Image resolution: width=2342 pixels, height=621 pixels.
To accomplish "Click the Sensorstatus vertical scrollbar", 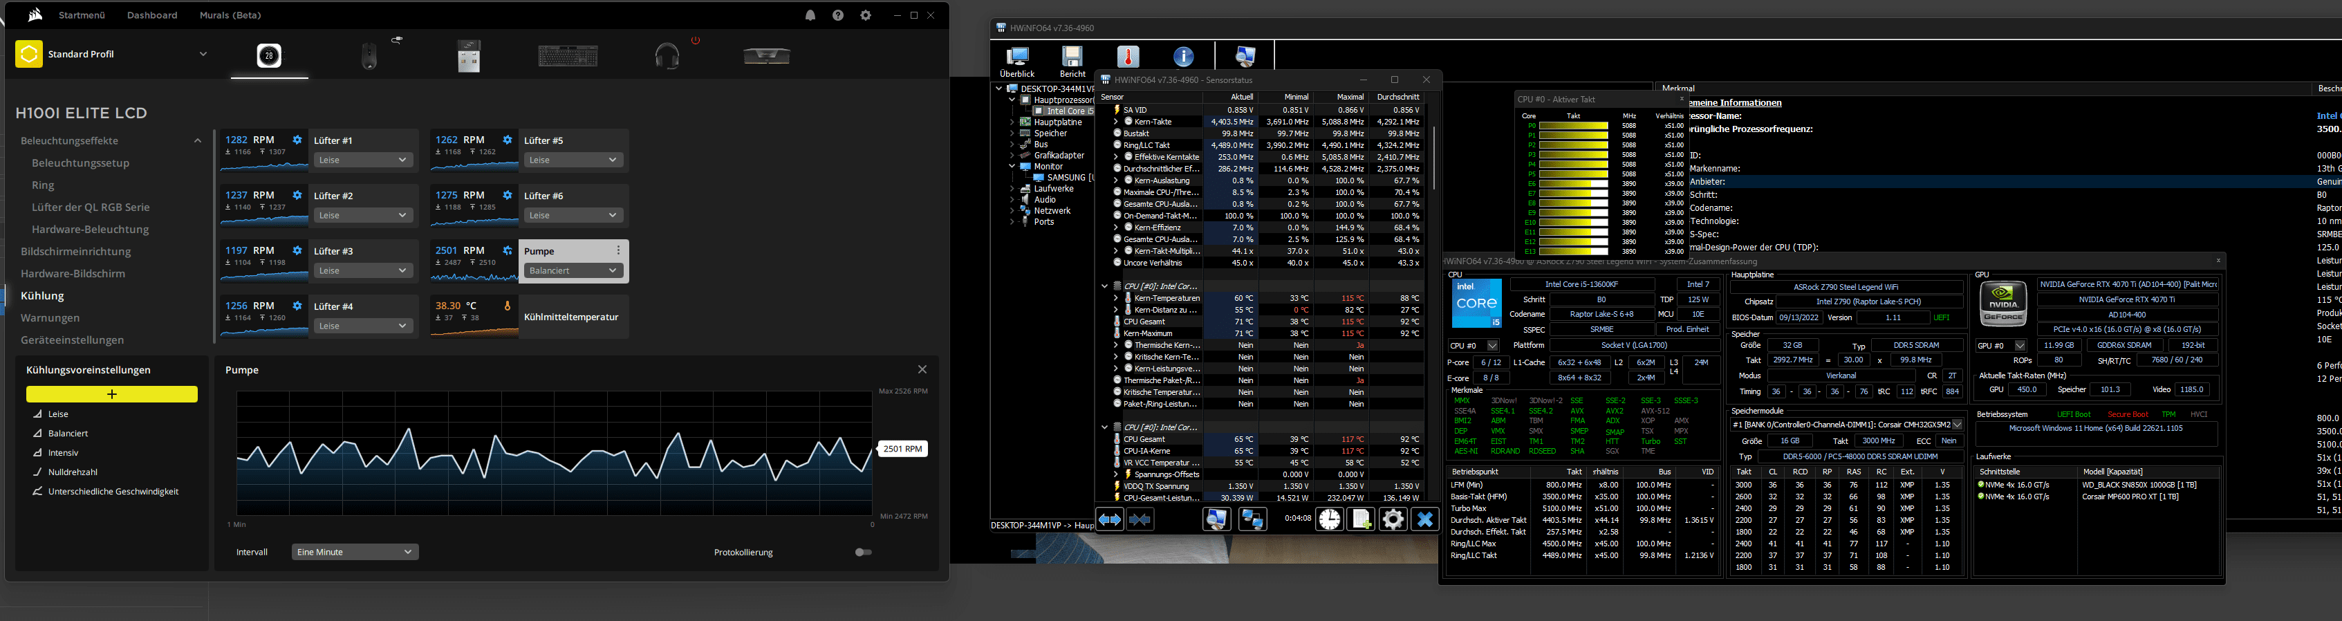I will [x=1433, y=158].
